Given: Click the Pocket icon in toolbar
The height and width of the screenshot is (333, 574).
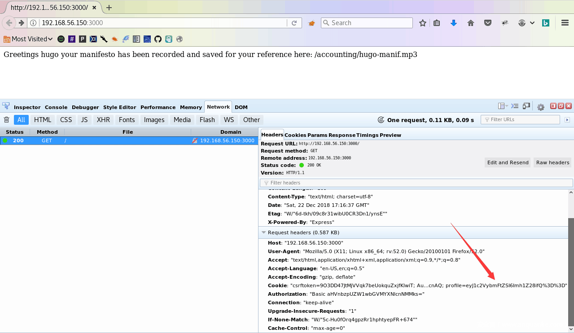Looking at the screenshot, I should click(488, 23).
